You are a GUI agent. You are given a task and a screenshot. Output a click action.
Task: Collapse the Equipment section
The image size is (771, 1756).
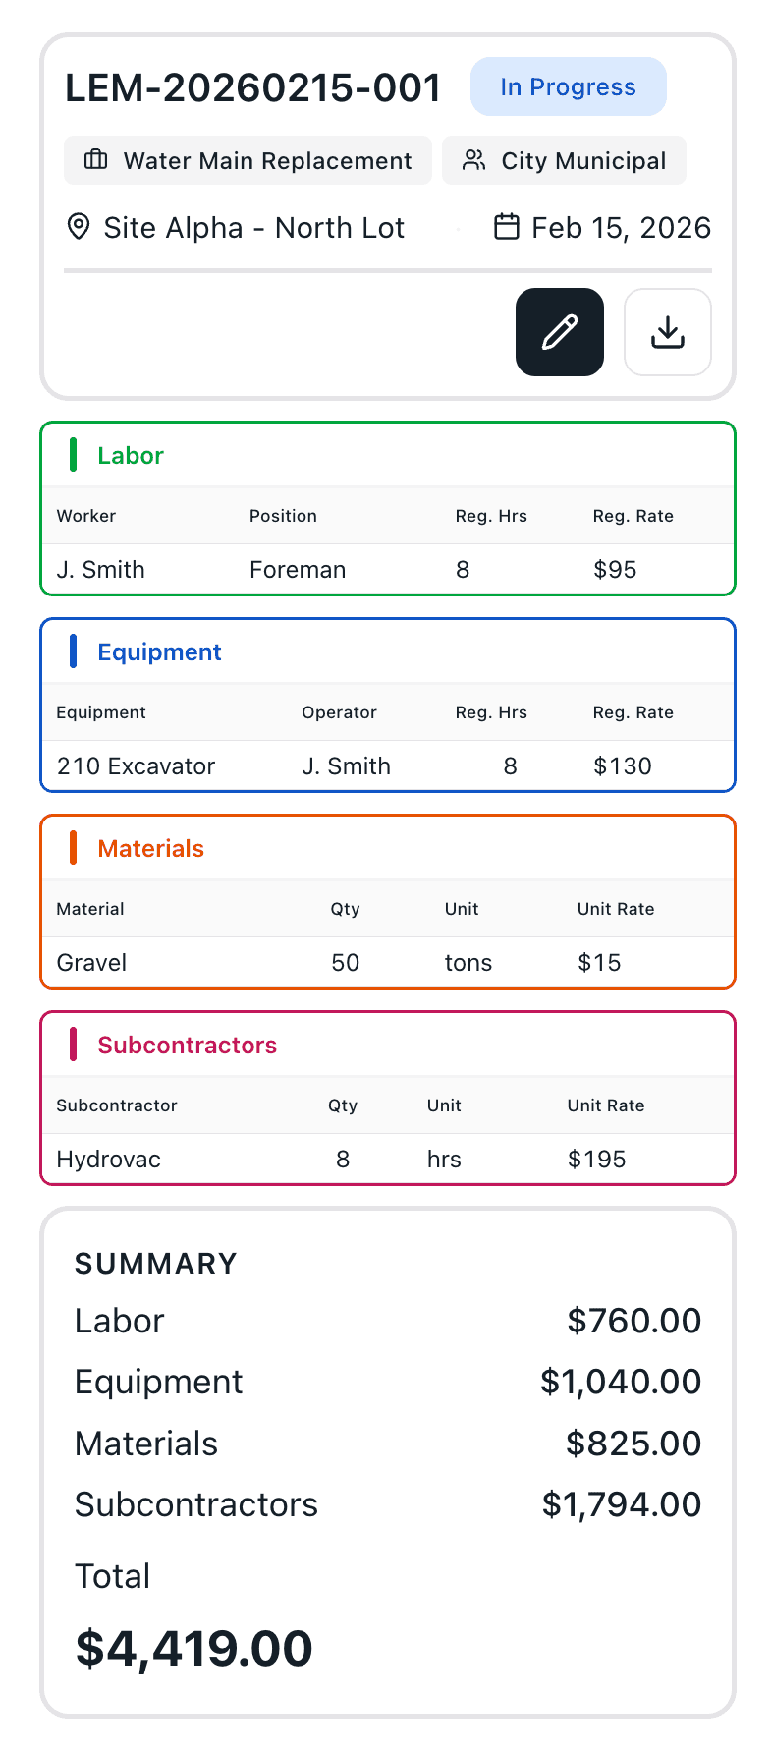pos(159,651)
